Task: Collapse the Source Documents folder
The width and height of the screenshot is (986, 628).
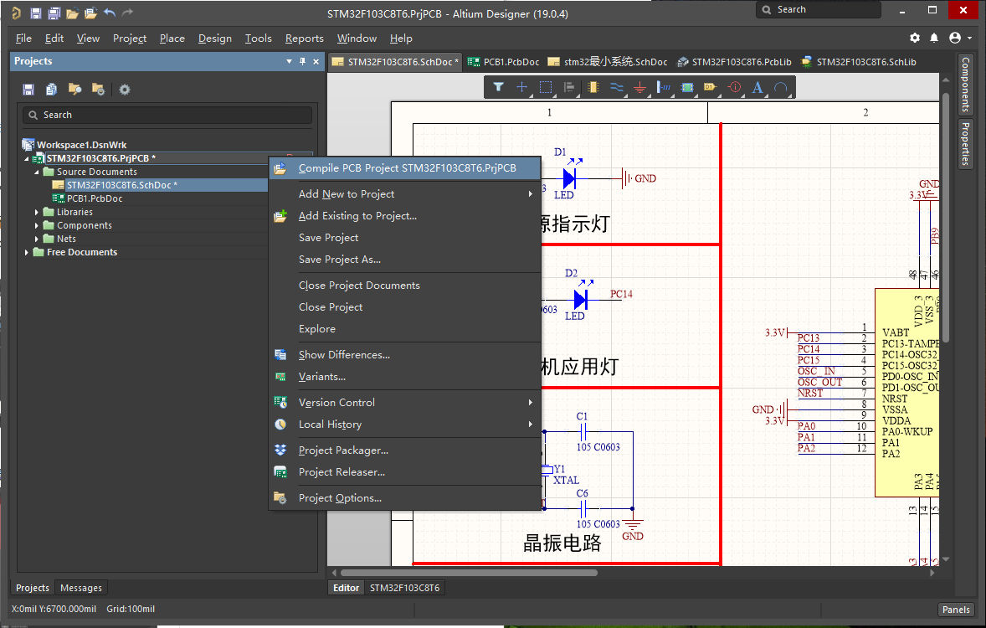Action: (37, 172)
